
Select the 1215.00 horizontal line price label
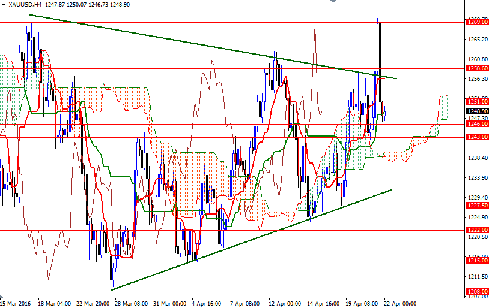pos(477,261)
